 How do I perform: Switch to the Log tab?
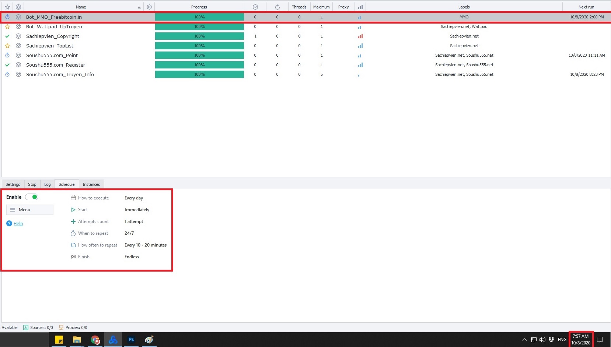(48, 184)
